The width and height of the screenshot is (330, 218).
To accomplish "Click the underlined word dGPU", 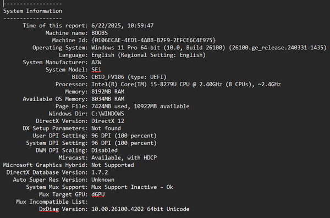I will point(98,194).
